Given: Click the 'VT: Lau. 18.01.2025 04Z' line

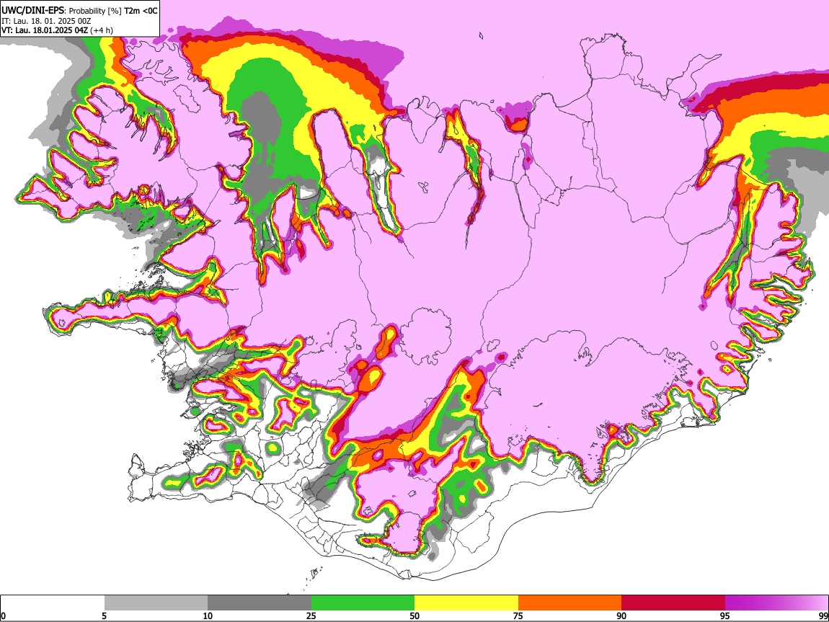Looking at the screenshot, I should (45, 30).
